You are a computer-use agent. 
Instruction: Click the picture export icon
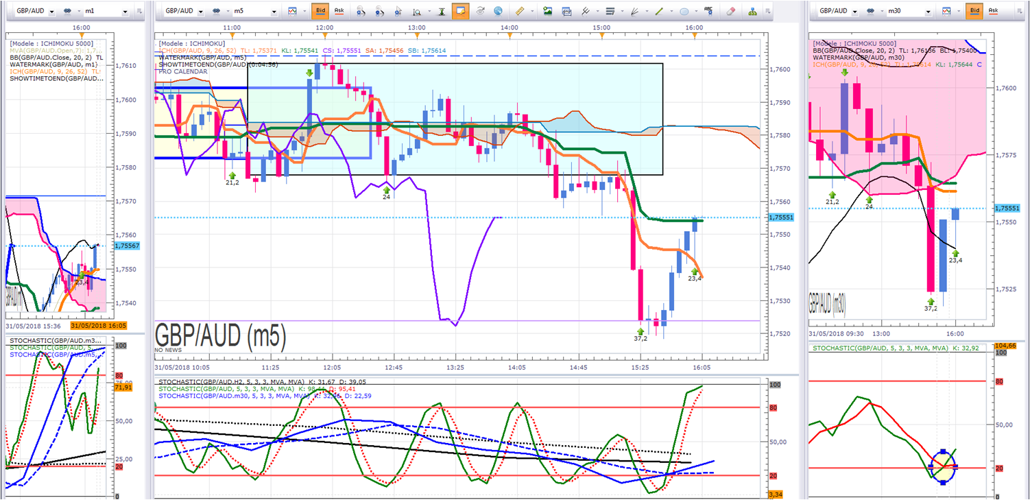pos(547,11)
